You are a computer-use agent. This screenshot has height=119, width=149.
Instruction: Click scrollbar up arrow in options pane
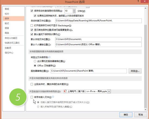[145, 8]
